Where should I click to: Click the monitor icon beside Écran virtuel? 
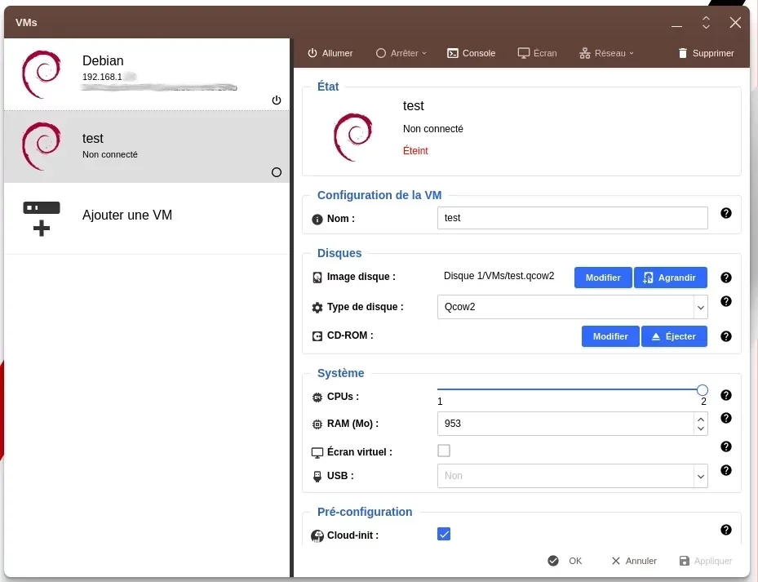coord(317,453)
